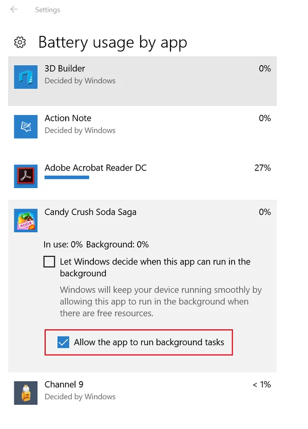Click the back arrow icon
Screen dimensions: 308x429
[x=14, y=9]
